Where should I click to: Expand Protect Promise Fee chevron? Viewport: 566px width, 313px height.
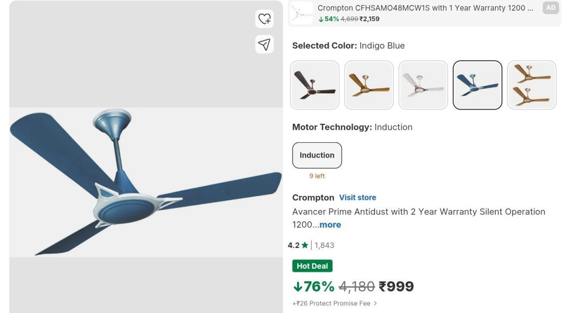point(375,304)
